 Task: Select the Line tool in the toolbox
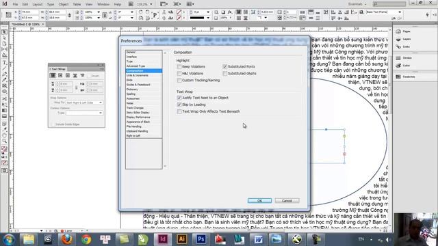[5, 68]
